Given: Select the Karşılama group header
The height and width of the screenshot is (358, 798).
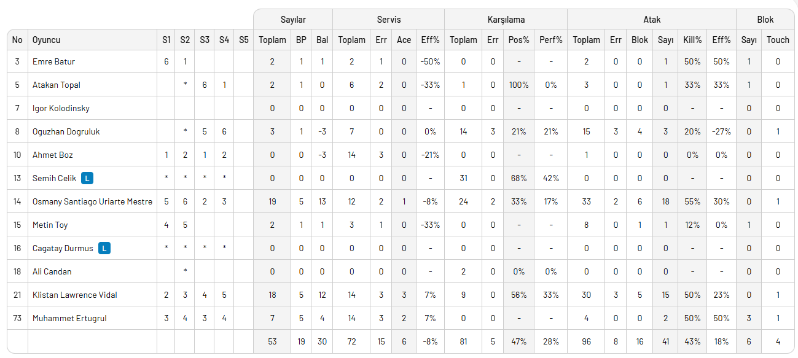Looking at the screenshot, I should coord(506,20).
